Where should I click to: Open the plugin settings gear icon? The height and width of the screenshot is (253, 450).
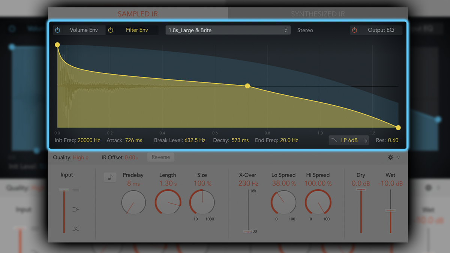(x=390, y=158)
